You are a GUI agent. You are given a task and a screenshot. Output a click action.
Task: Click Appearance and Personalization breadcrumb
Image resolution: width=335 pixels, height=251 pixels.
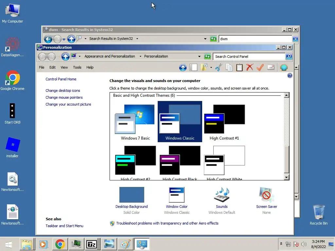point(110,56)
